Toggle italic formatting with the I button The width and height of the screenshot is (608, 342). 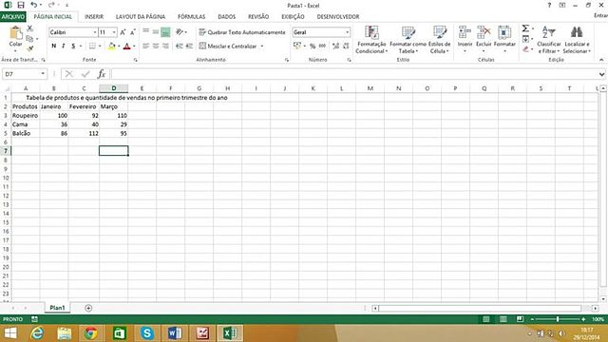[x=64, y=47]
